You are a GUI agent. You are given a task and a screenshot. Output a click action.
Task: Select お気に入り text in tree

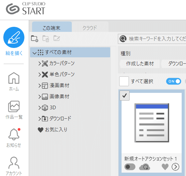(x=56, y=130)
